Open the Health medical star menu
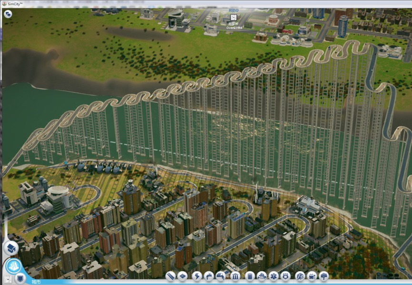Screen dimensions: 412x285 coord(273,276)
